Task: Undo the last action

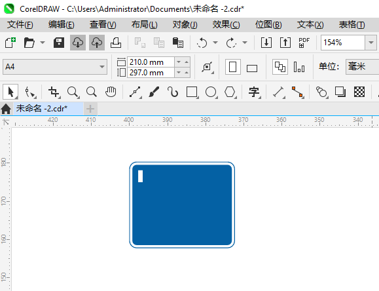Action: pyautogui.click(x=202, y=43)
